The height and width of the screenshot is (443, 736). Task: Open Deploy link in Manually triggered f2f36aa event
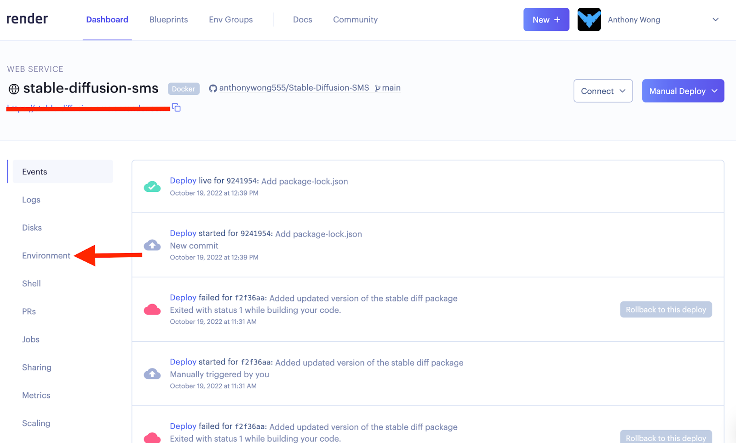pyautogui.click(x=183, y=362)
